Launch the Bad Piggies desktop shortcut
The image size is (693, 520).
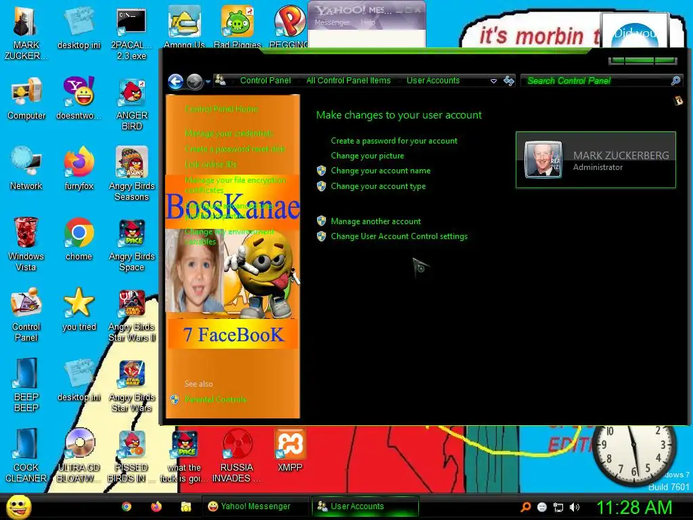tap(238, 26)
